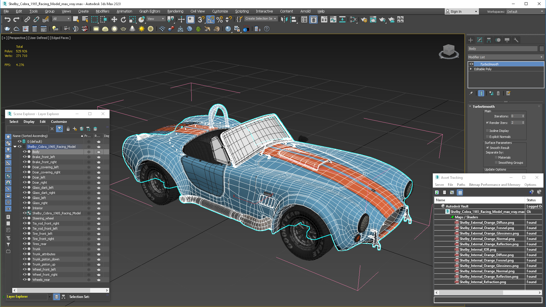Toggle the Percent Snap tool
This screenshot has height=307, width=546.
click(220, 19)
